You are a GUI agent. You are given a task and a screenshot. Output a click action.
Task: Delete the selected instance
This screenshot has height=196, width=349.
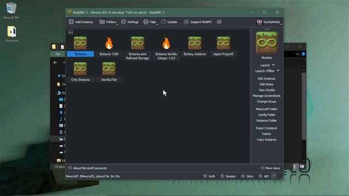point(267,134)
